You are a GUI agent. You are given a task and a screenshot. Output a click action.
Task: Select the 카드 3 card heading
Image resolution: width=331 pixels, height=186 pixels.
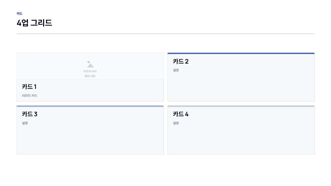point(30,114)
